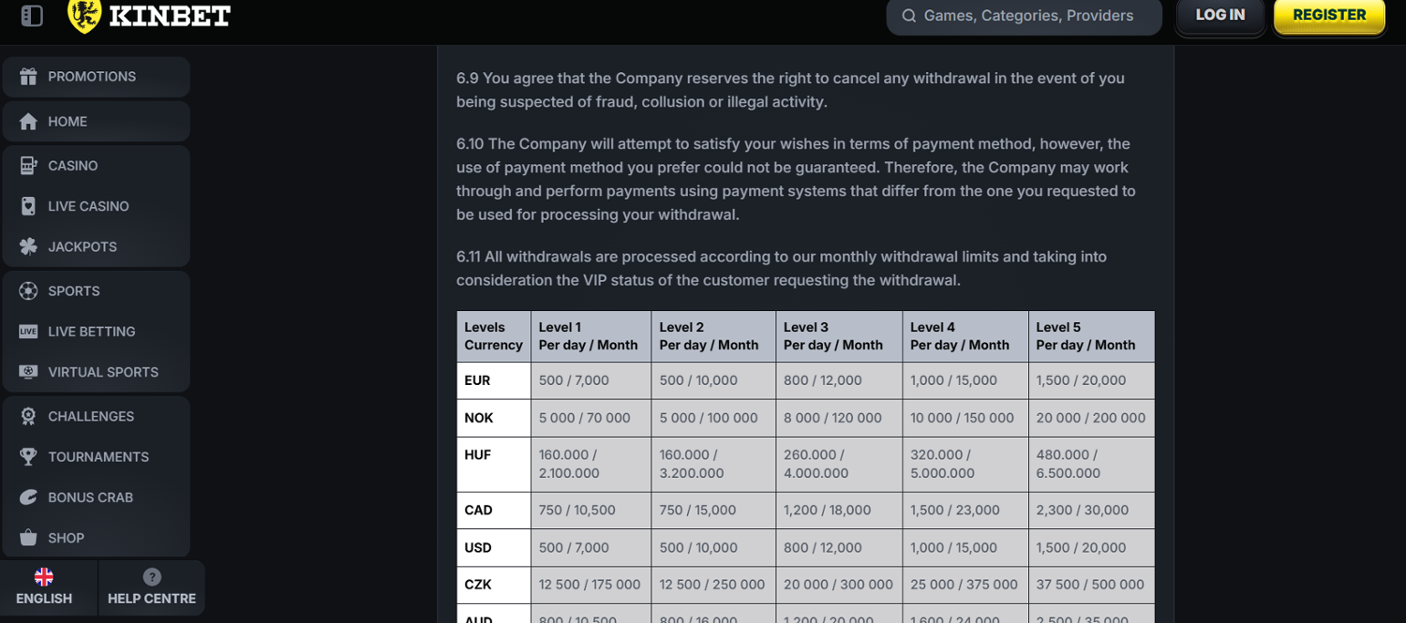Click the search magnifier icon
1406x623 pixels.
[x=908, y=16]
